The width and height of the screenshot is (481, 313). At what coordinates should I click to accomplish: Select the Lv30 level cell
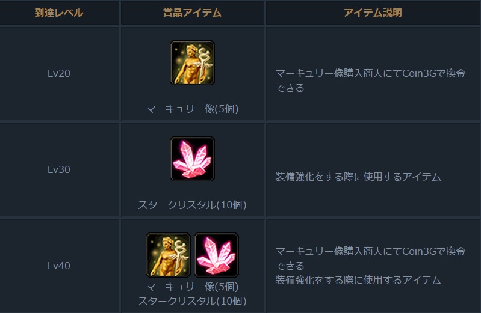point(59,169)
